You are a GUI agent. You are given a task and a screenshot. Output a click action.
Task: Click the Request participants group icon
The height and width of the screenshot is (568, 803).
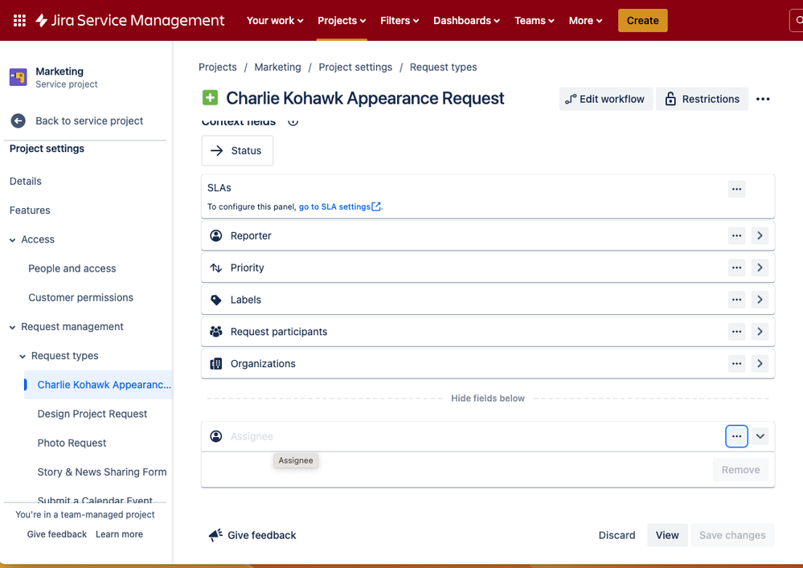click(x=216, y=332)
